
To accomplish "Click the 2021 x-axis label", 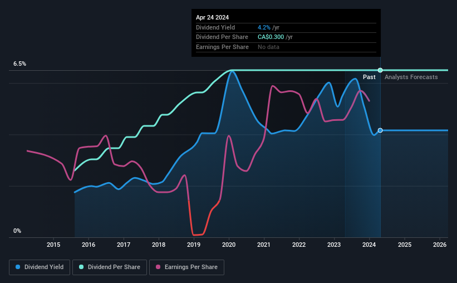I will (x=264, y=245).
